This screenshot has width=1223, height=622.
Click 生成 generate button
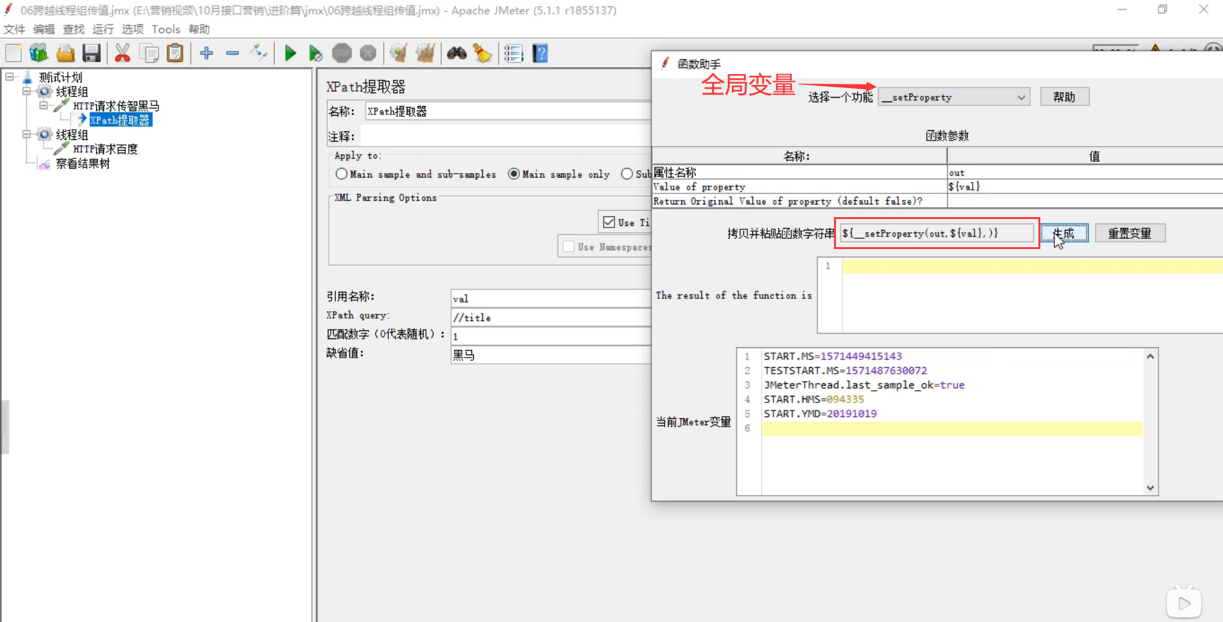pos(1064,233)
